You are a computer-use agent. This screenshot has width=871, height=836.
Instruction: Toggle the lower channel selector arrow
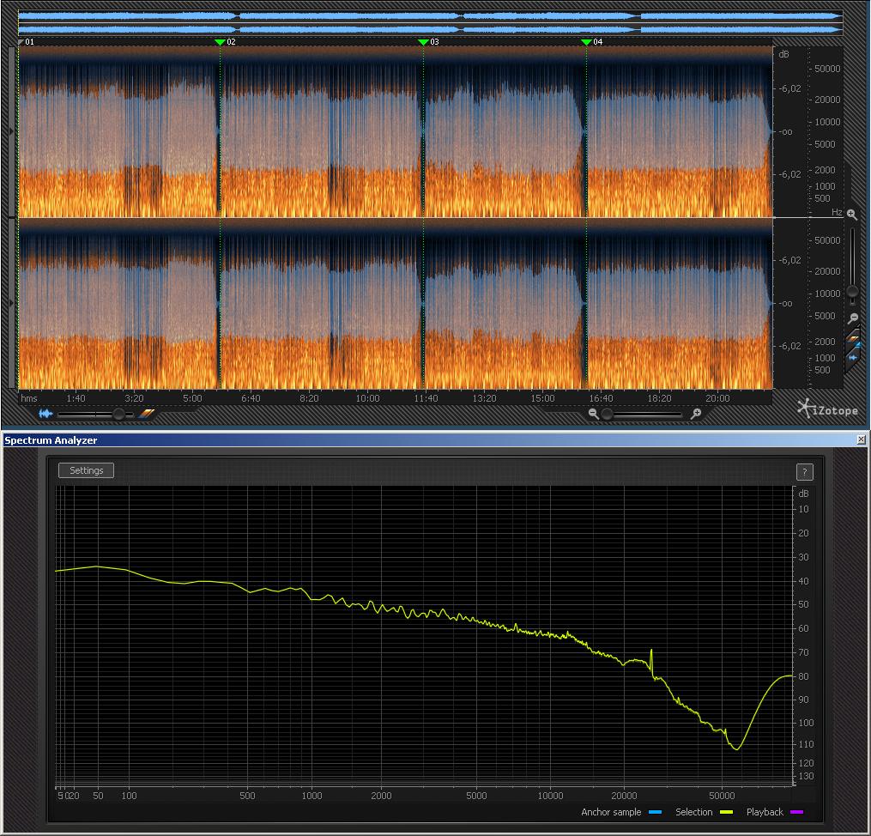(x=12, y=303)
